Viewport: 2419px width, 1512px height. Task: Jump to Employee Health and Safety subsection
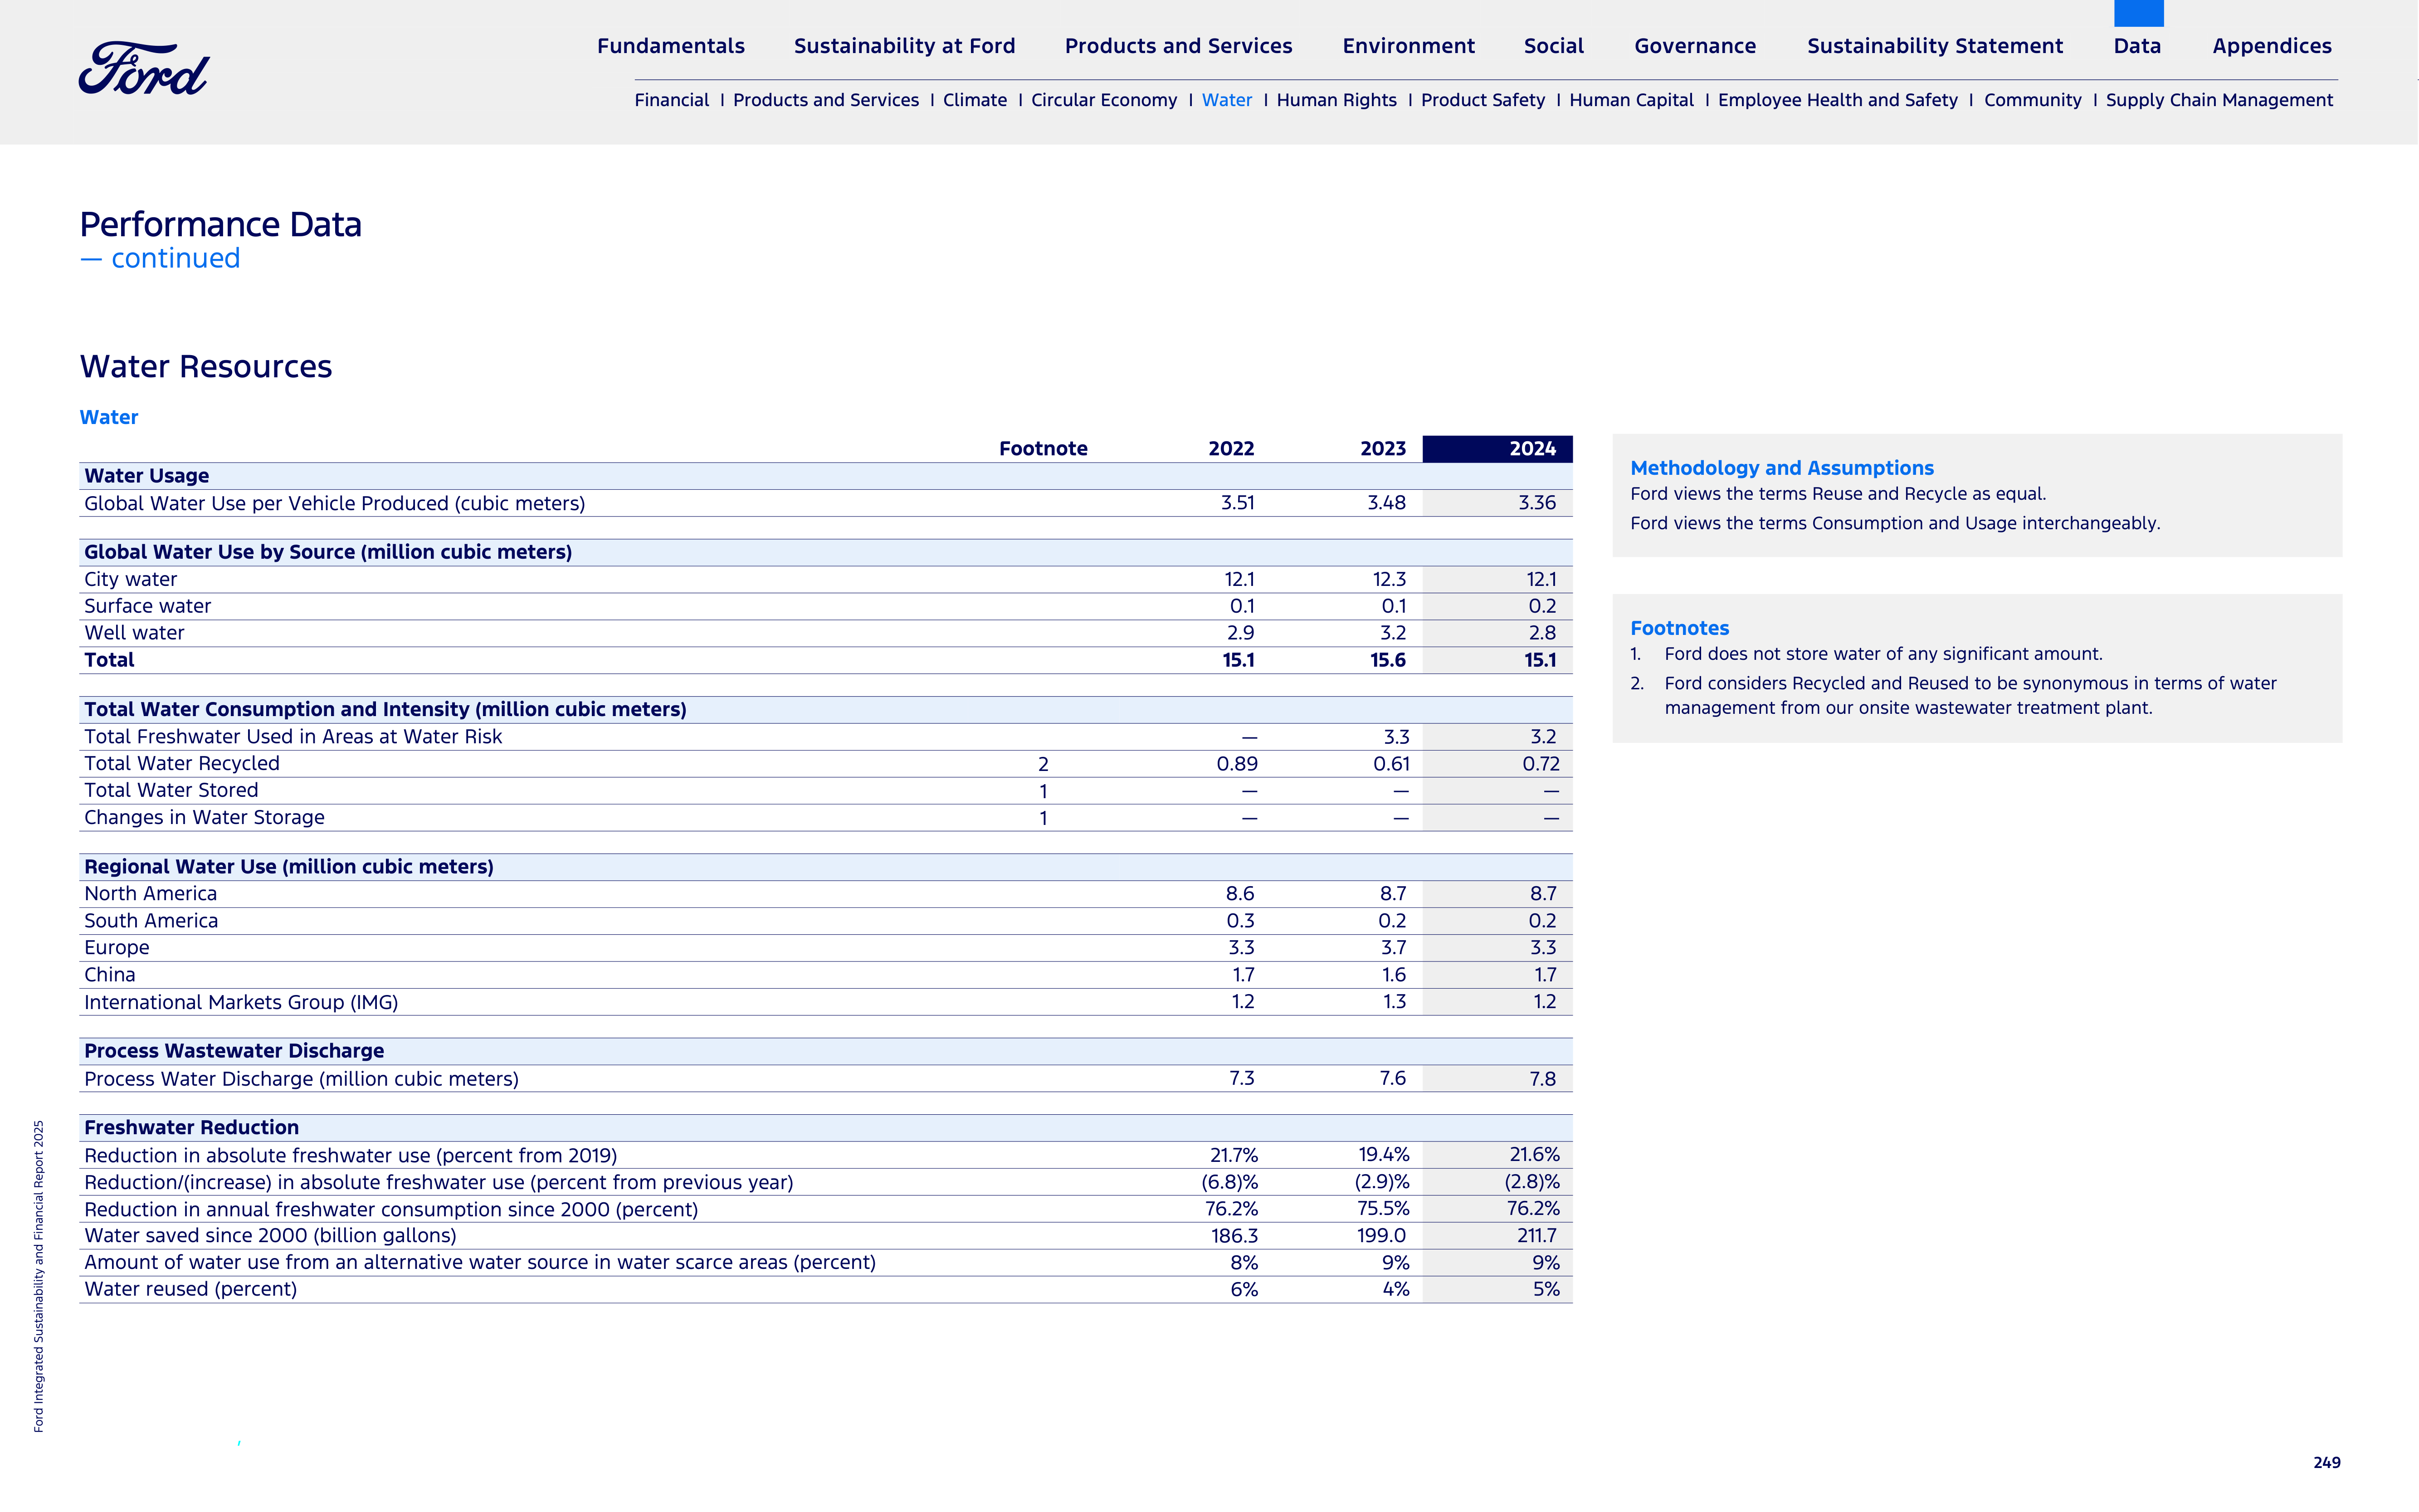point(1837,100)
